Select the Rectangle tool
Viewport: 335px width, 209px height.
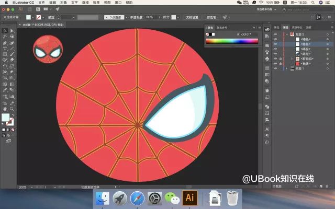click(5, 54)
